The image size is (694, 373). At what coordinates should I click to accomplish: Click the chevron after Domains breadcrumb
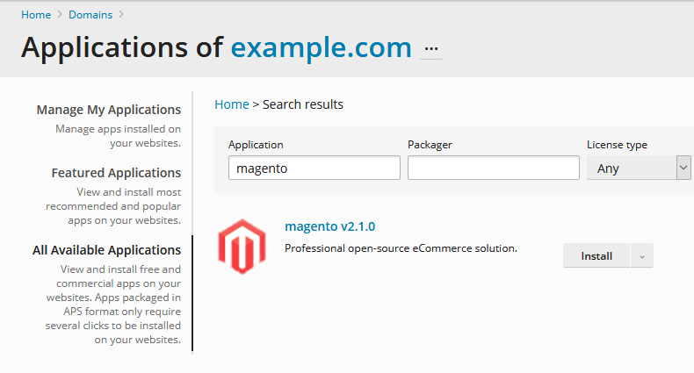(121, 15)
